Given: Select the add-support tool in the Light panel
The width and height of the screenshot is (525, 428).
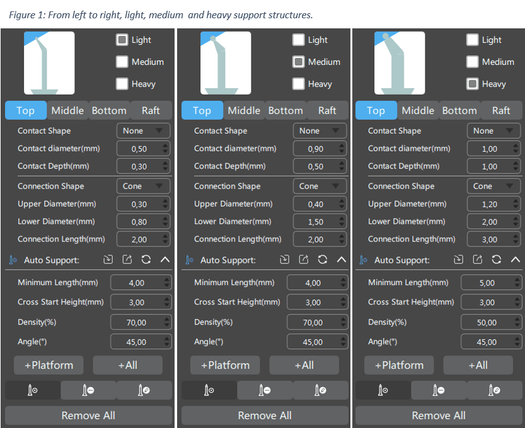Looking at the screenshot, I should pyautogui.click(x=33, y=390).
